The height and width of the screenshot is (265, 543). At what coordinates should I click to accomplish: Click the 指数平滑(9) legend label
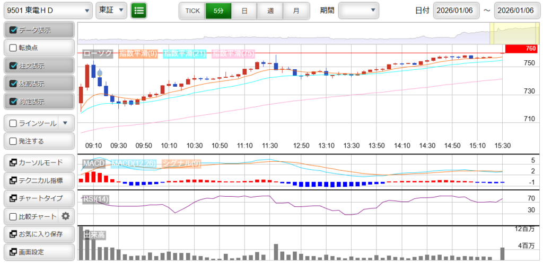(137, 53)
